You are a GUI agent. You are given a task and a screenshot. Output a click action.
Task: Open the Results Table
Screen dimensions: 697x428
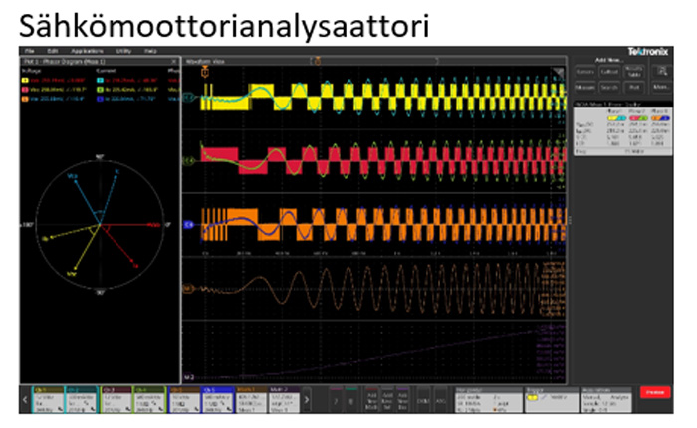[633, 73]
